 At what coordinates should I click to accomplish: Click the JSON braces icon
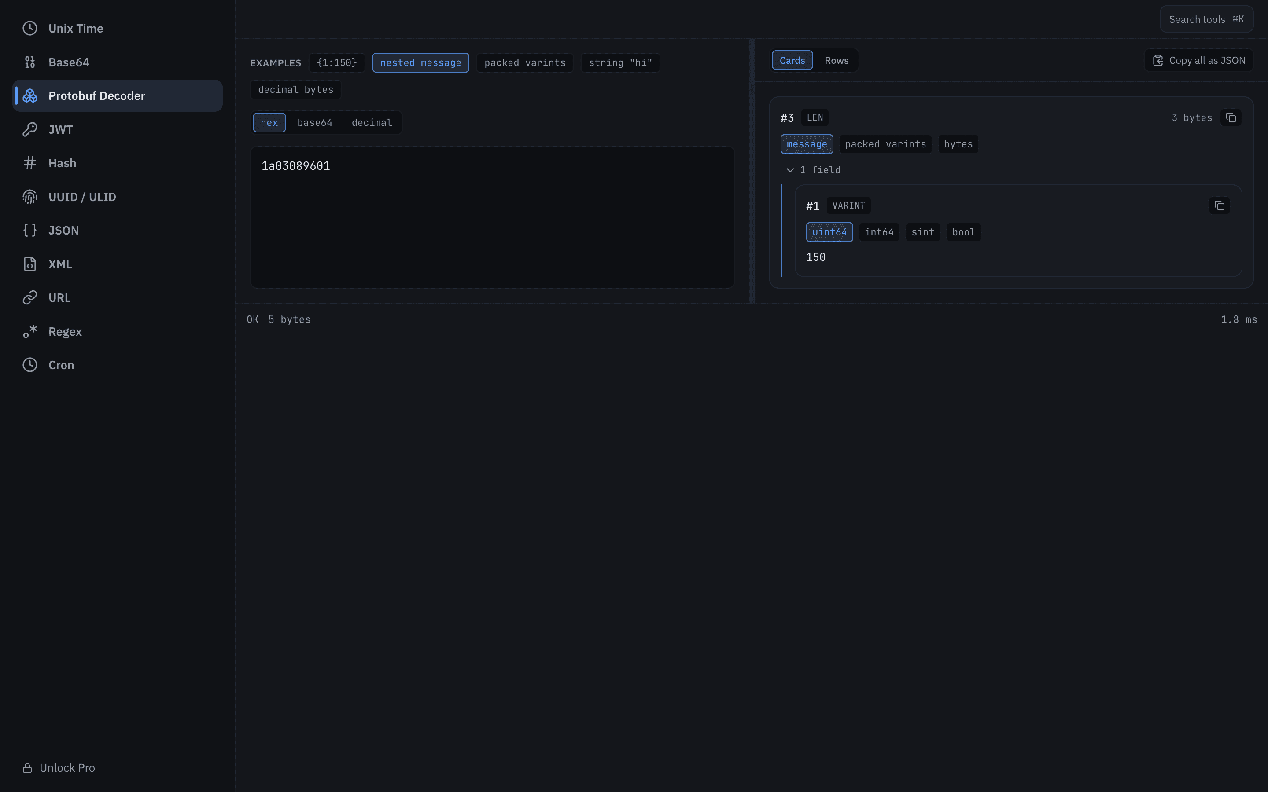click(30, 230)
